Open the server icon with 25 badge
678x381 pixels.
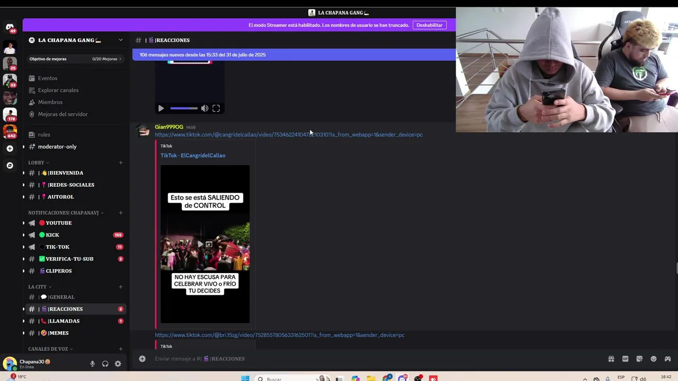pyautogui.click(x=10, y=64)
